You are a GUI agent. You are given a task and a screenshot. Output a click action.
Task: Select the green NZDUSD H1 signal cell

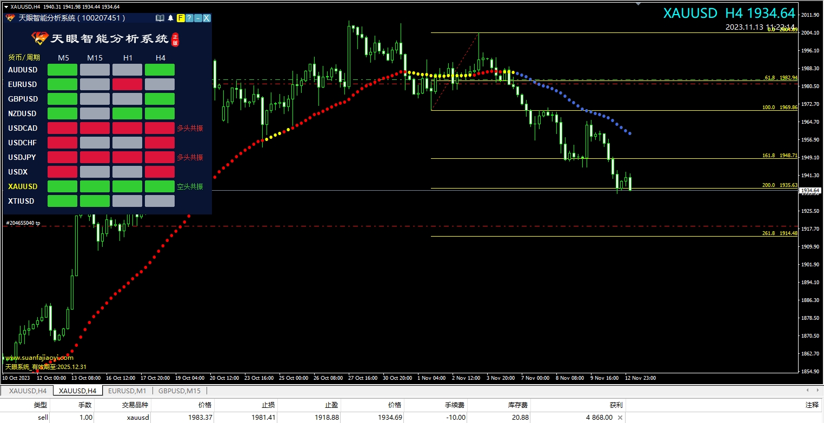(x=128, y=113)
